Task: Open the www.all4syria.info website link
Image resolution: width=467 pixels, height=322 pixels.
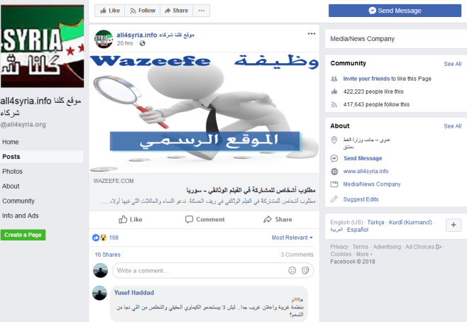Action: click(x=366, y=171)
